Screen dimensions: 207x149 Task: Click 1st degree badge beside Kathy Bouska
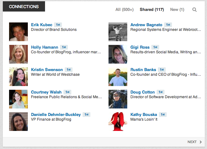tap(163, 114)
